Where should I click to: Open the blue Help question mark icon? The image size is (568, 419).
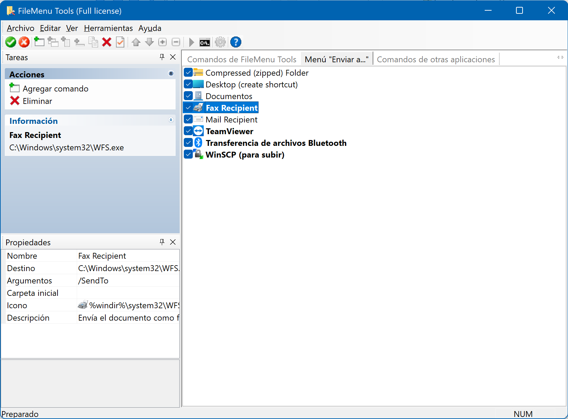[236, 42]
